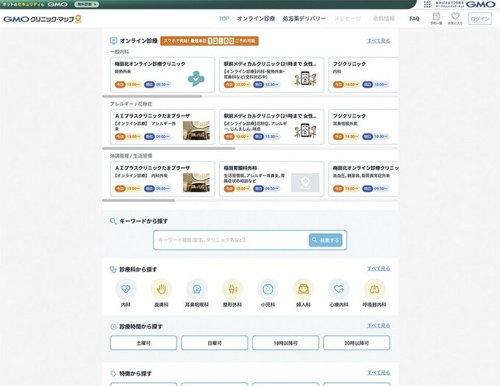Click the 一般内科 row horizontal scrollbar
This screenshot has height=386, width=500.
(x=152, y=96)
